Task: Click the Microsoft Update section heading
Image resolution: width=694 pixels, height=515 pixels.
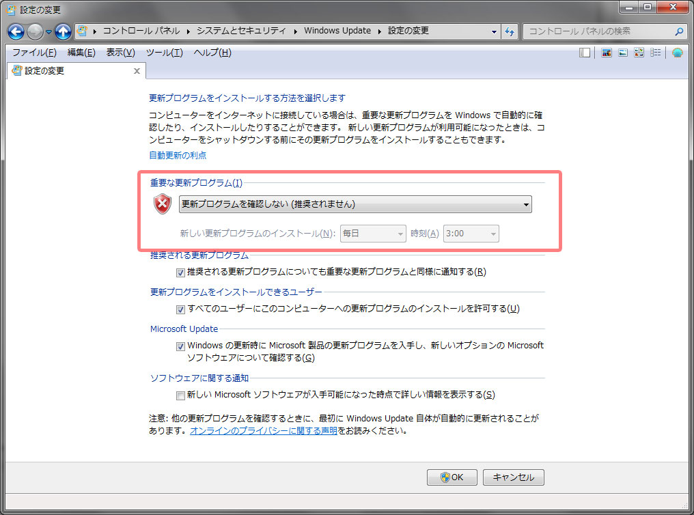Action: point(184,329)
